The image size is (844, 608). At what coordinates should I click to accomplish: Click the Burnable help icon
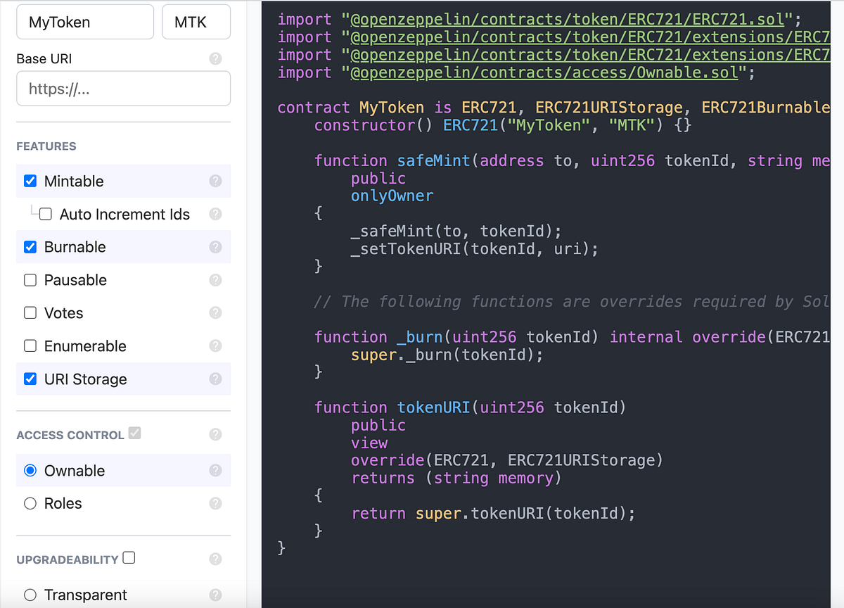point(215,247)
